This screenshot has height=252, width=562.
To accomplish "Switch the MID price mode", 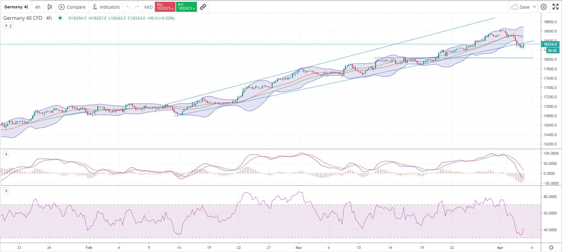I will pos(148,7).
